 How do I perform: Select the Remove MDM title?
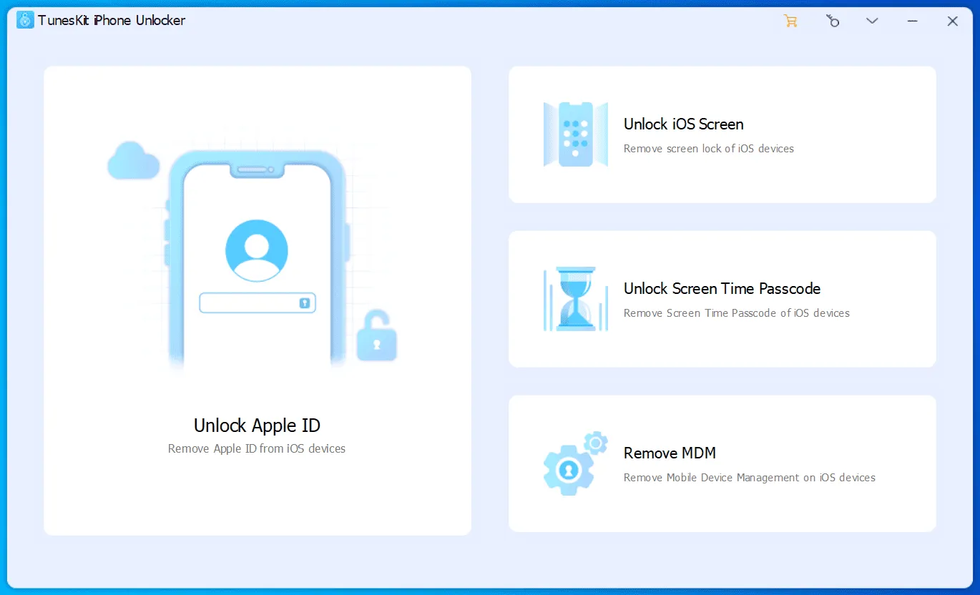tap(670, 453)
